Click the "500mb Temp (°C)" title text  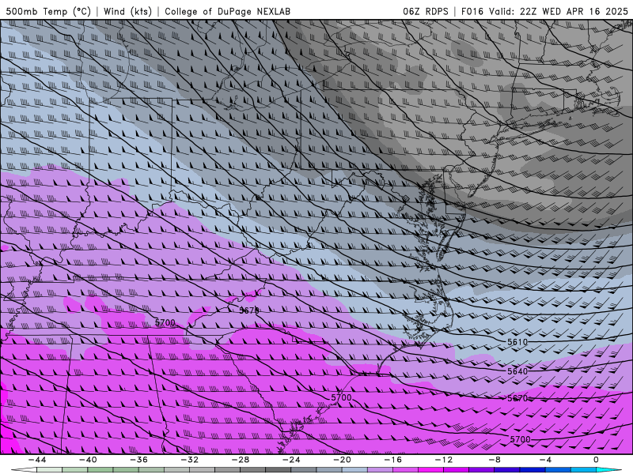coord(48,11)
